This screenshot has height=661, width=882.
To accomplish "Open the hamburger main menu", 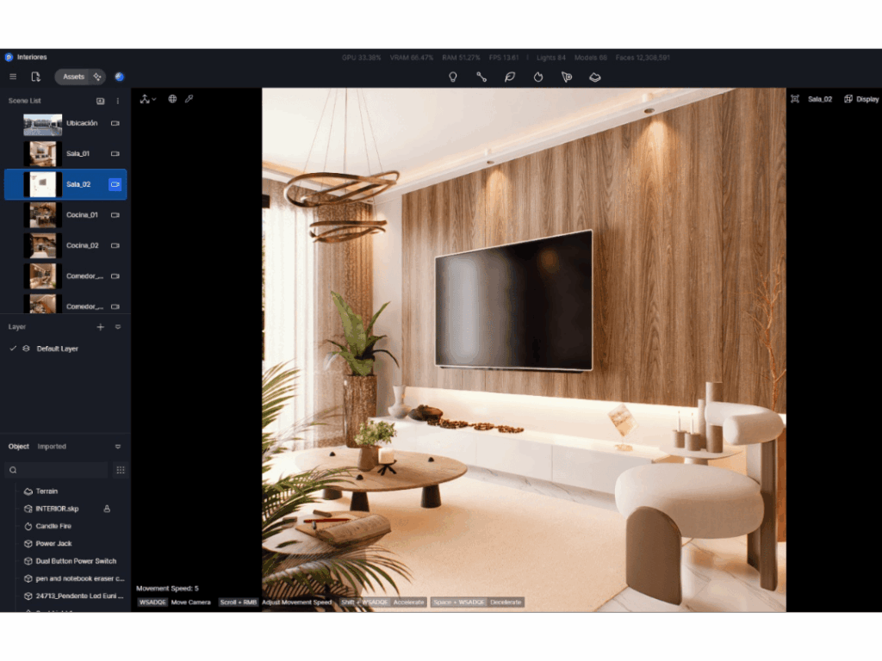I will [x=13, y=77].
